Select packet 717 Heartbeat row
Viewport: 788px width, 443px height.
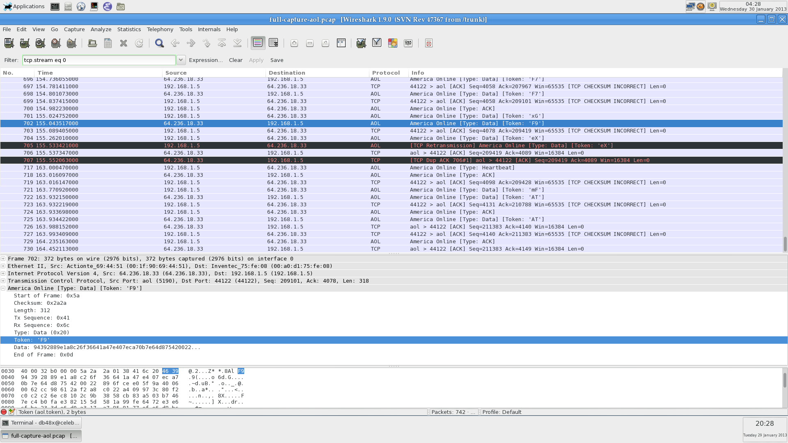[391, 168]
